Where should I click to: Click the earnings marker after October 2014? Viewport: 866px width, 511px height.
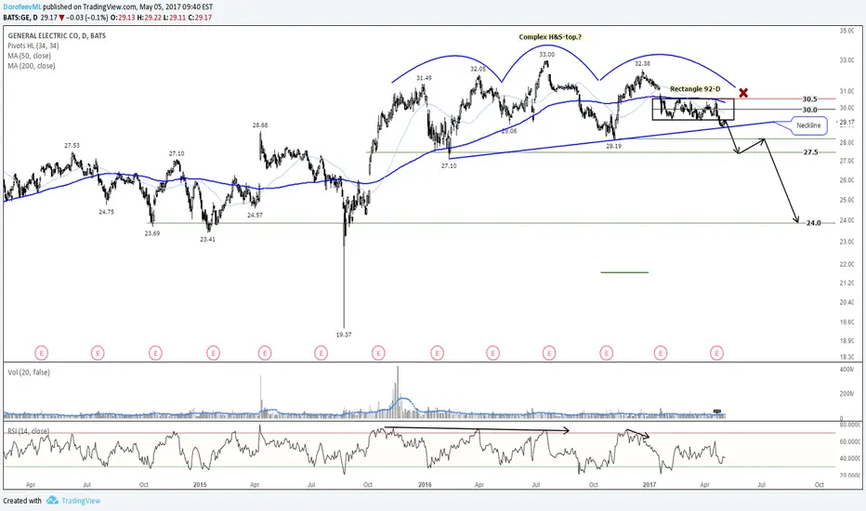point(156,352)
